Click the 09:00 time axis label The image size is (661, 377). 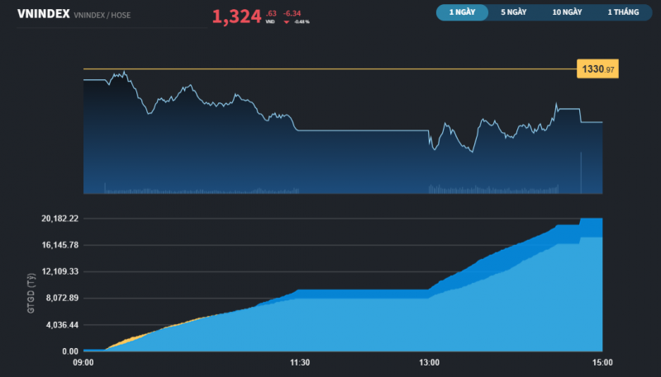tap(83, 363)
